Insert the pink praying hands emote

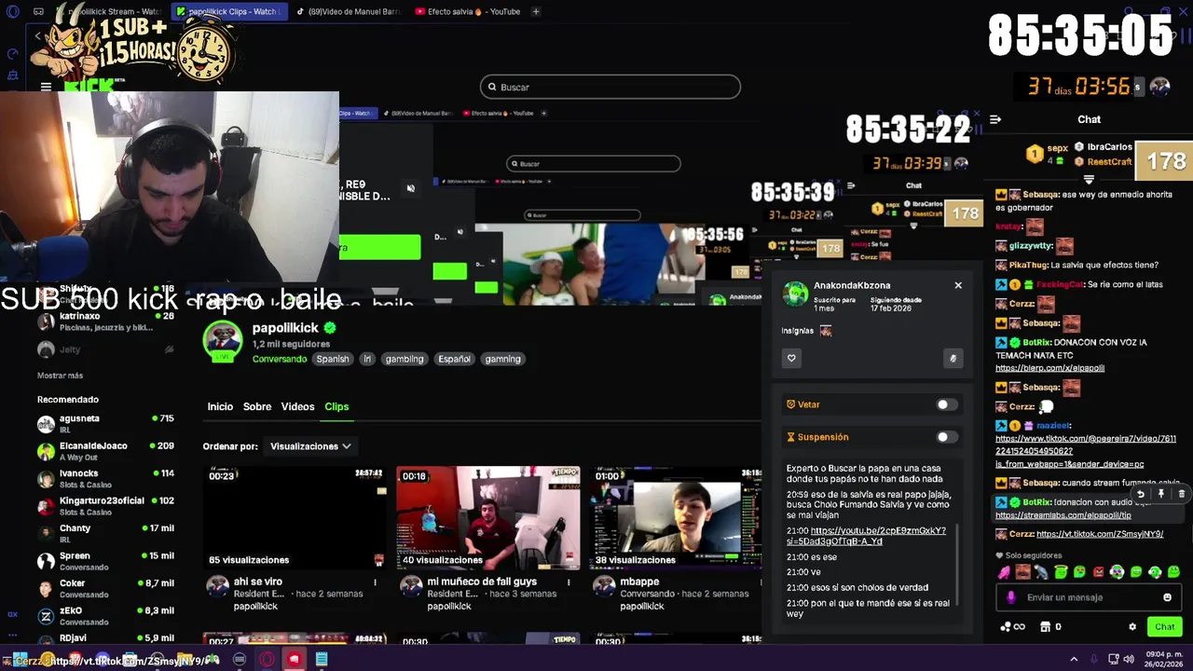click(1004, 572)
